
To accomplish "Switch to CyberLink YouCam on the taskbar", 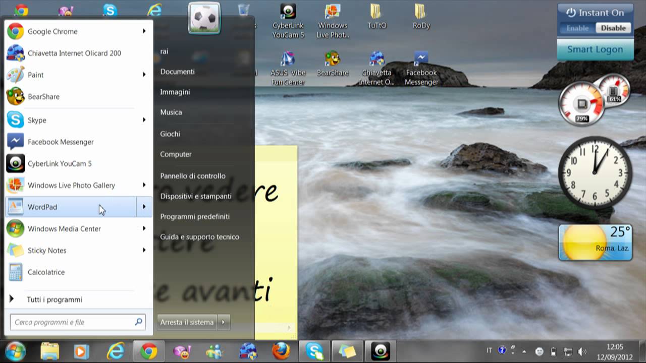I will pos(381,351).
